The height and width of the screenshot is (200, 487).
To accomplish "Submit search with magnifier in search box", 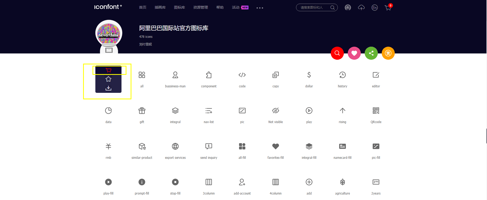I will click(x=333, y=8).
